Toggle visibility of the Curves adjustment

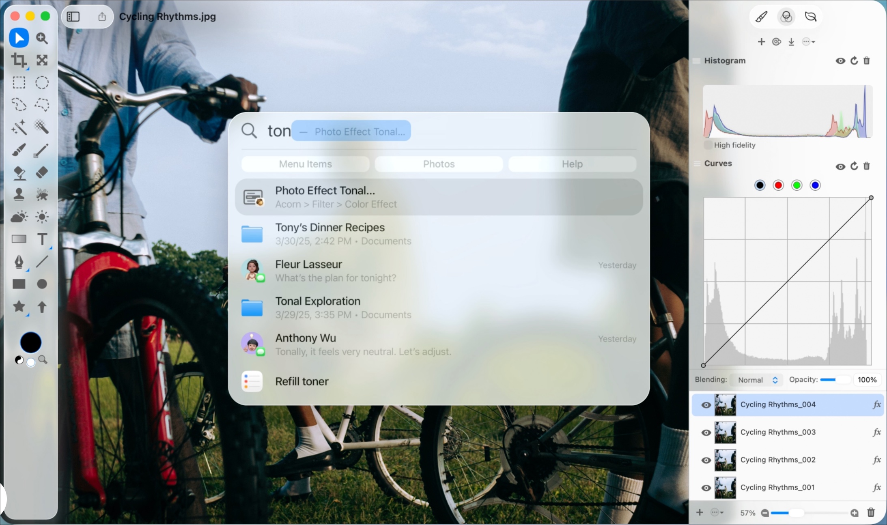(x=840, y=166)
